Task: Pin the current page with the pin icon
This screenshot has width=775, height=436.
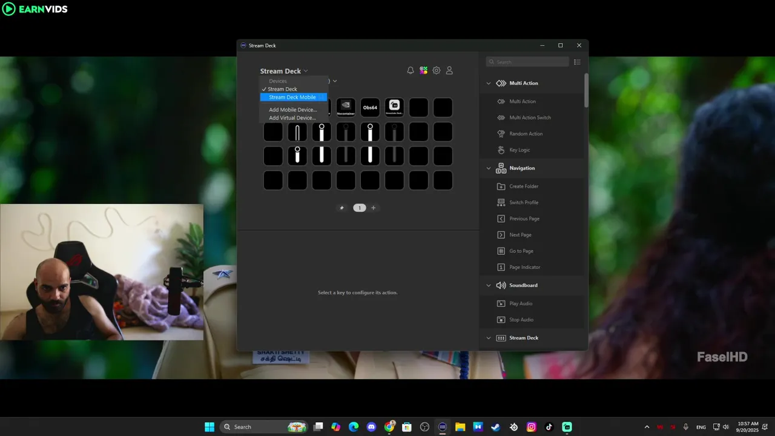Action: click(x=341, y=208)
